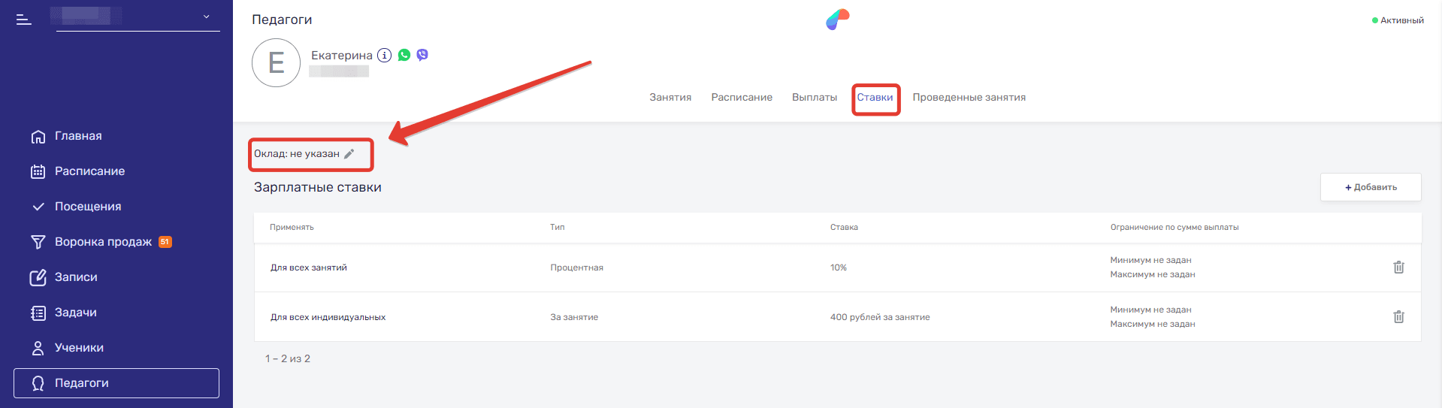Open the Посещения section in the sidebar
Screen dimensions: 1442x408
click(x=88, y=207)
